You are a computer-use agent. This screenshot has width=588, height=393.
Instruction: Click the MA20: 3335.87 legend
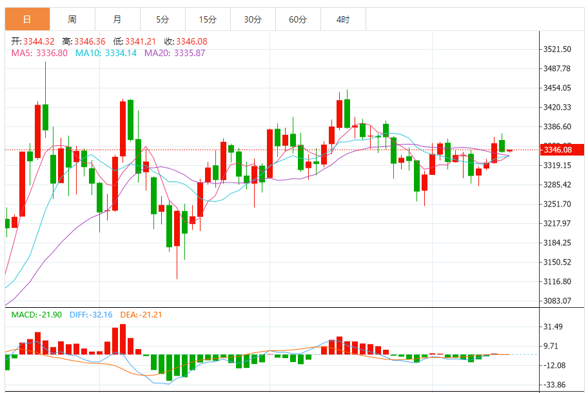[x=175, y=53]
